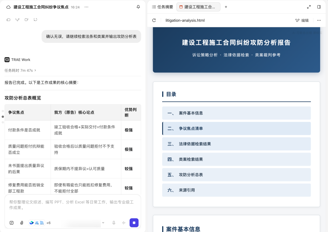
Task: Jump to 四、类案检索结果 section
Action: pyautogui.click(x=236, y=159)
